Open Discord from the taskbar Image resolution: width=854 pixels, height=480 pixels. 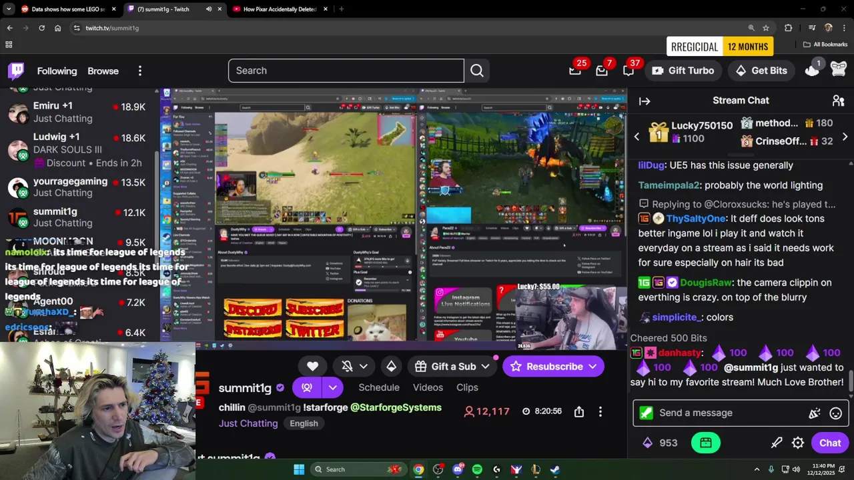click(458, 469)
